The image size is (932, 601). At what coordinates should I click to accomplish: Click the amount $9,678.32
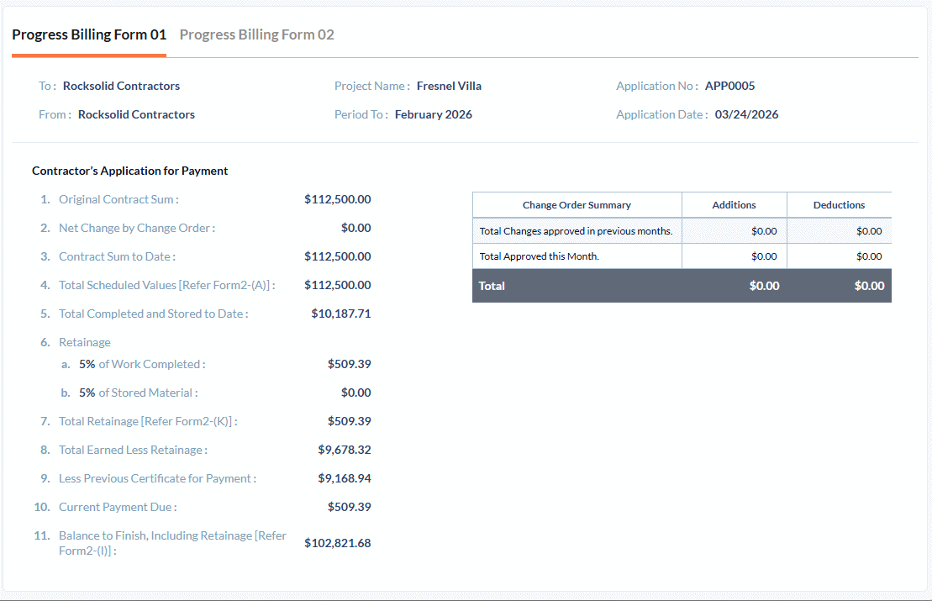point(345,450)
